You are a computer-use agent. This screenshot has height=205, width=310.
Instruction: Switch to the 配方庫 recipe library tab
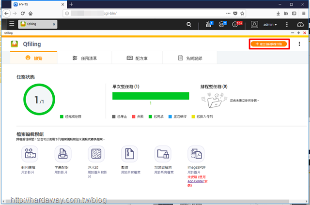[x=137, y=58]
